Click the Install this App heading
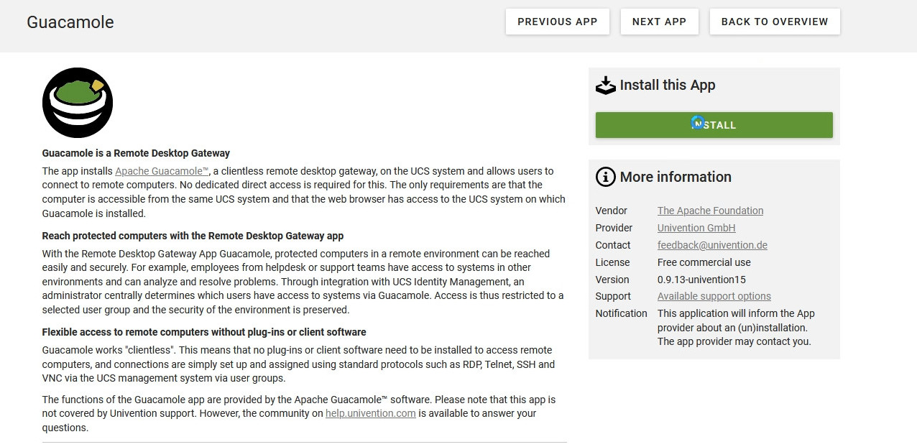Screen dimensions: 917x447 (x=667, y=85)
